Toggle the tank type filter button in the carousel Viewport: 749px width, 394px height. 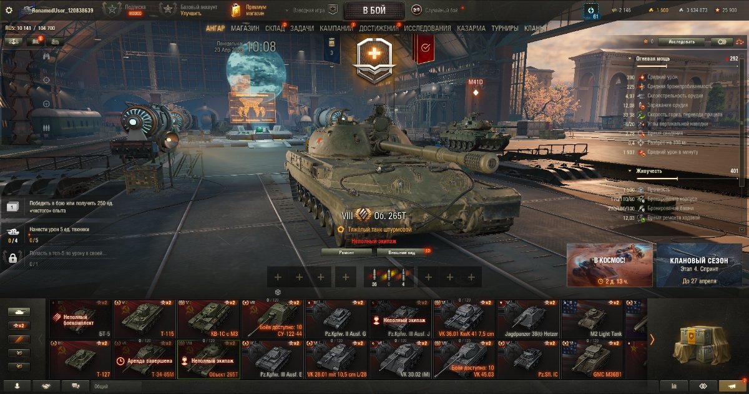(19, 311)
